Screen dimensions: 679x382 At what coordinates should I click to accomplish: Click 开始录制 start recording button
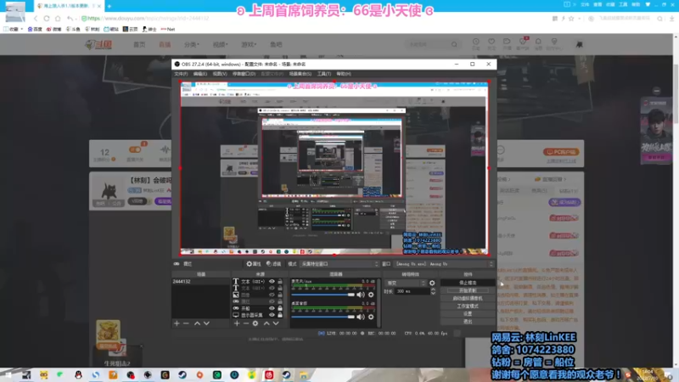[468, 290]
